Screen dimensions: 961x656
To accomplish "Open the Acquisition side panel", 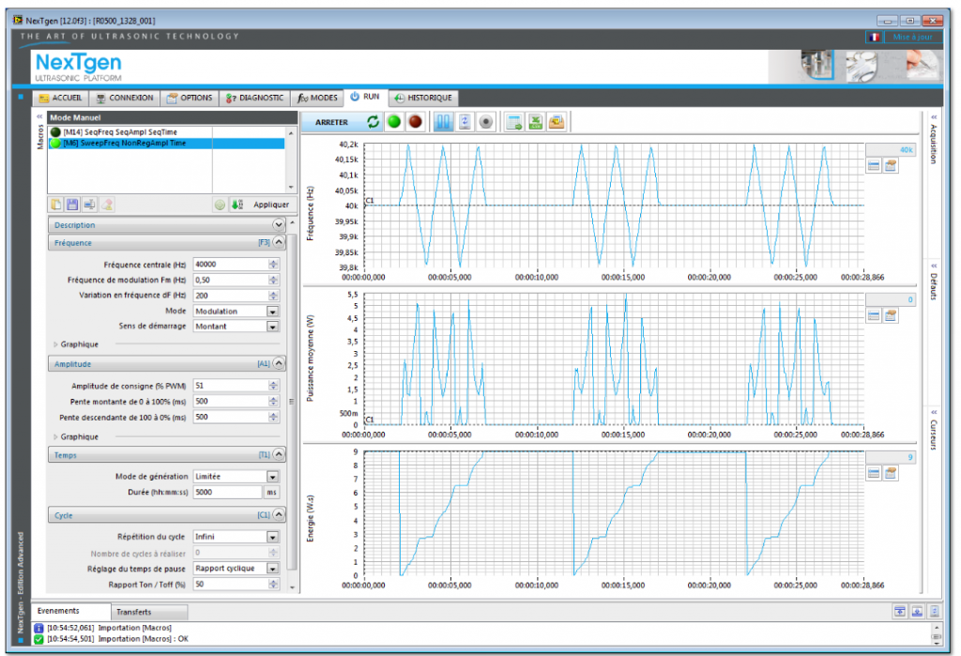I will point(933,141).
